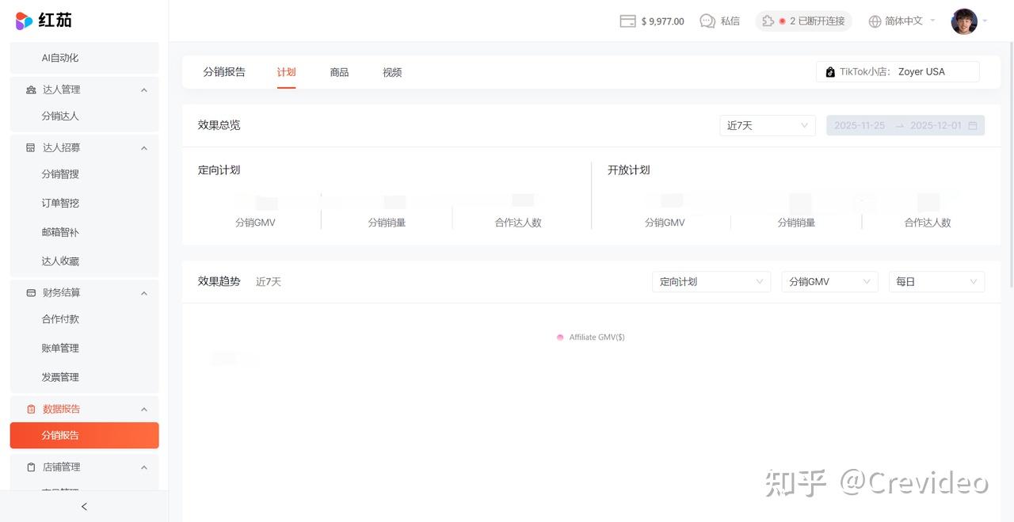Switch to the 分销报告 tab

tap(224, 72)
